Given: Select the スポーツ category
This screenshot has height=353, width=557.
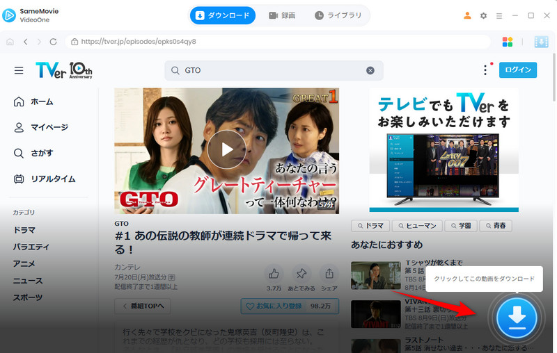Looking at the screenshot, I should pyautogui.click(x=28, y=297).
